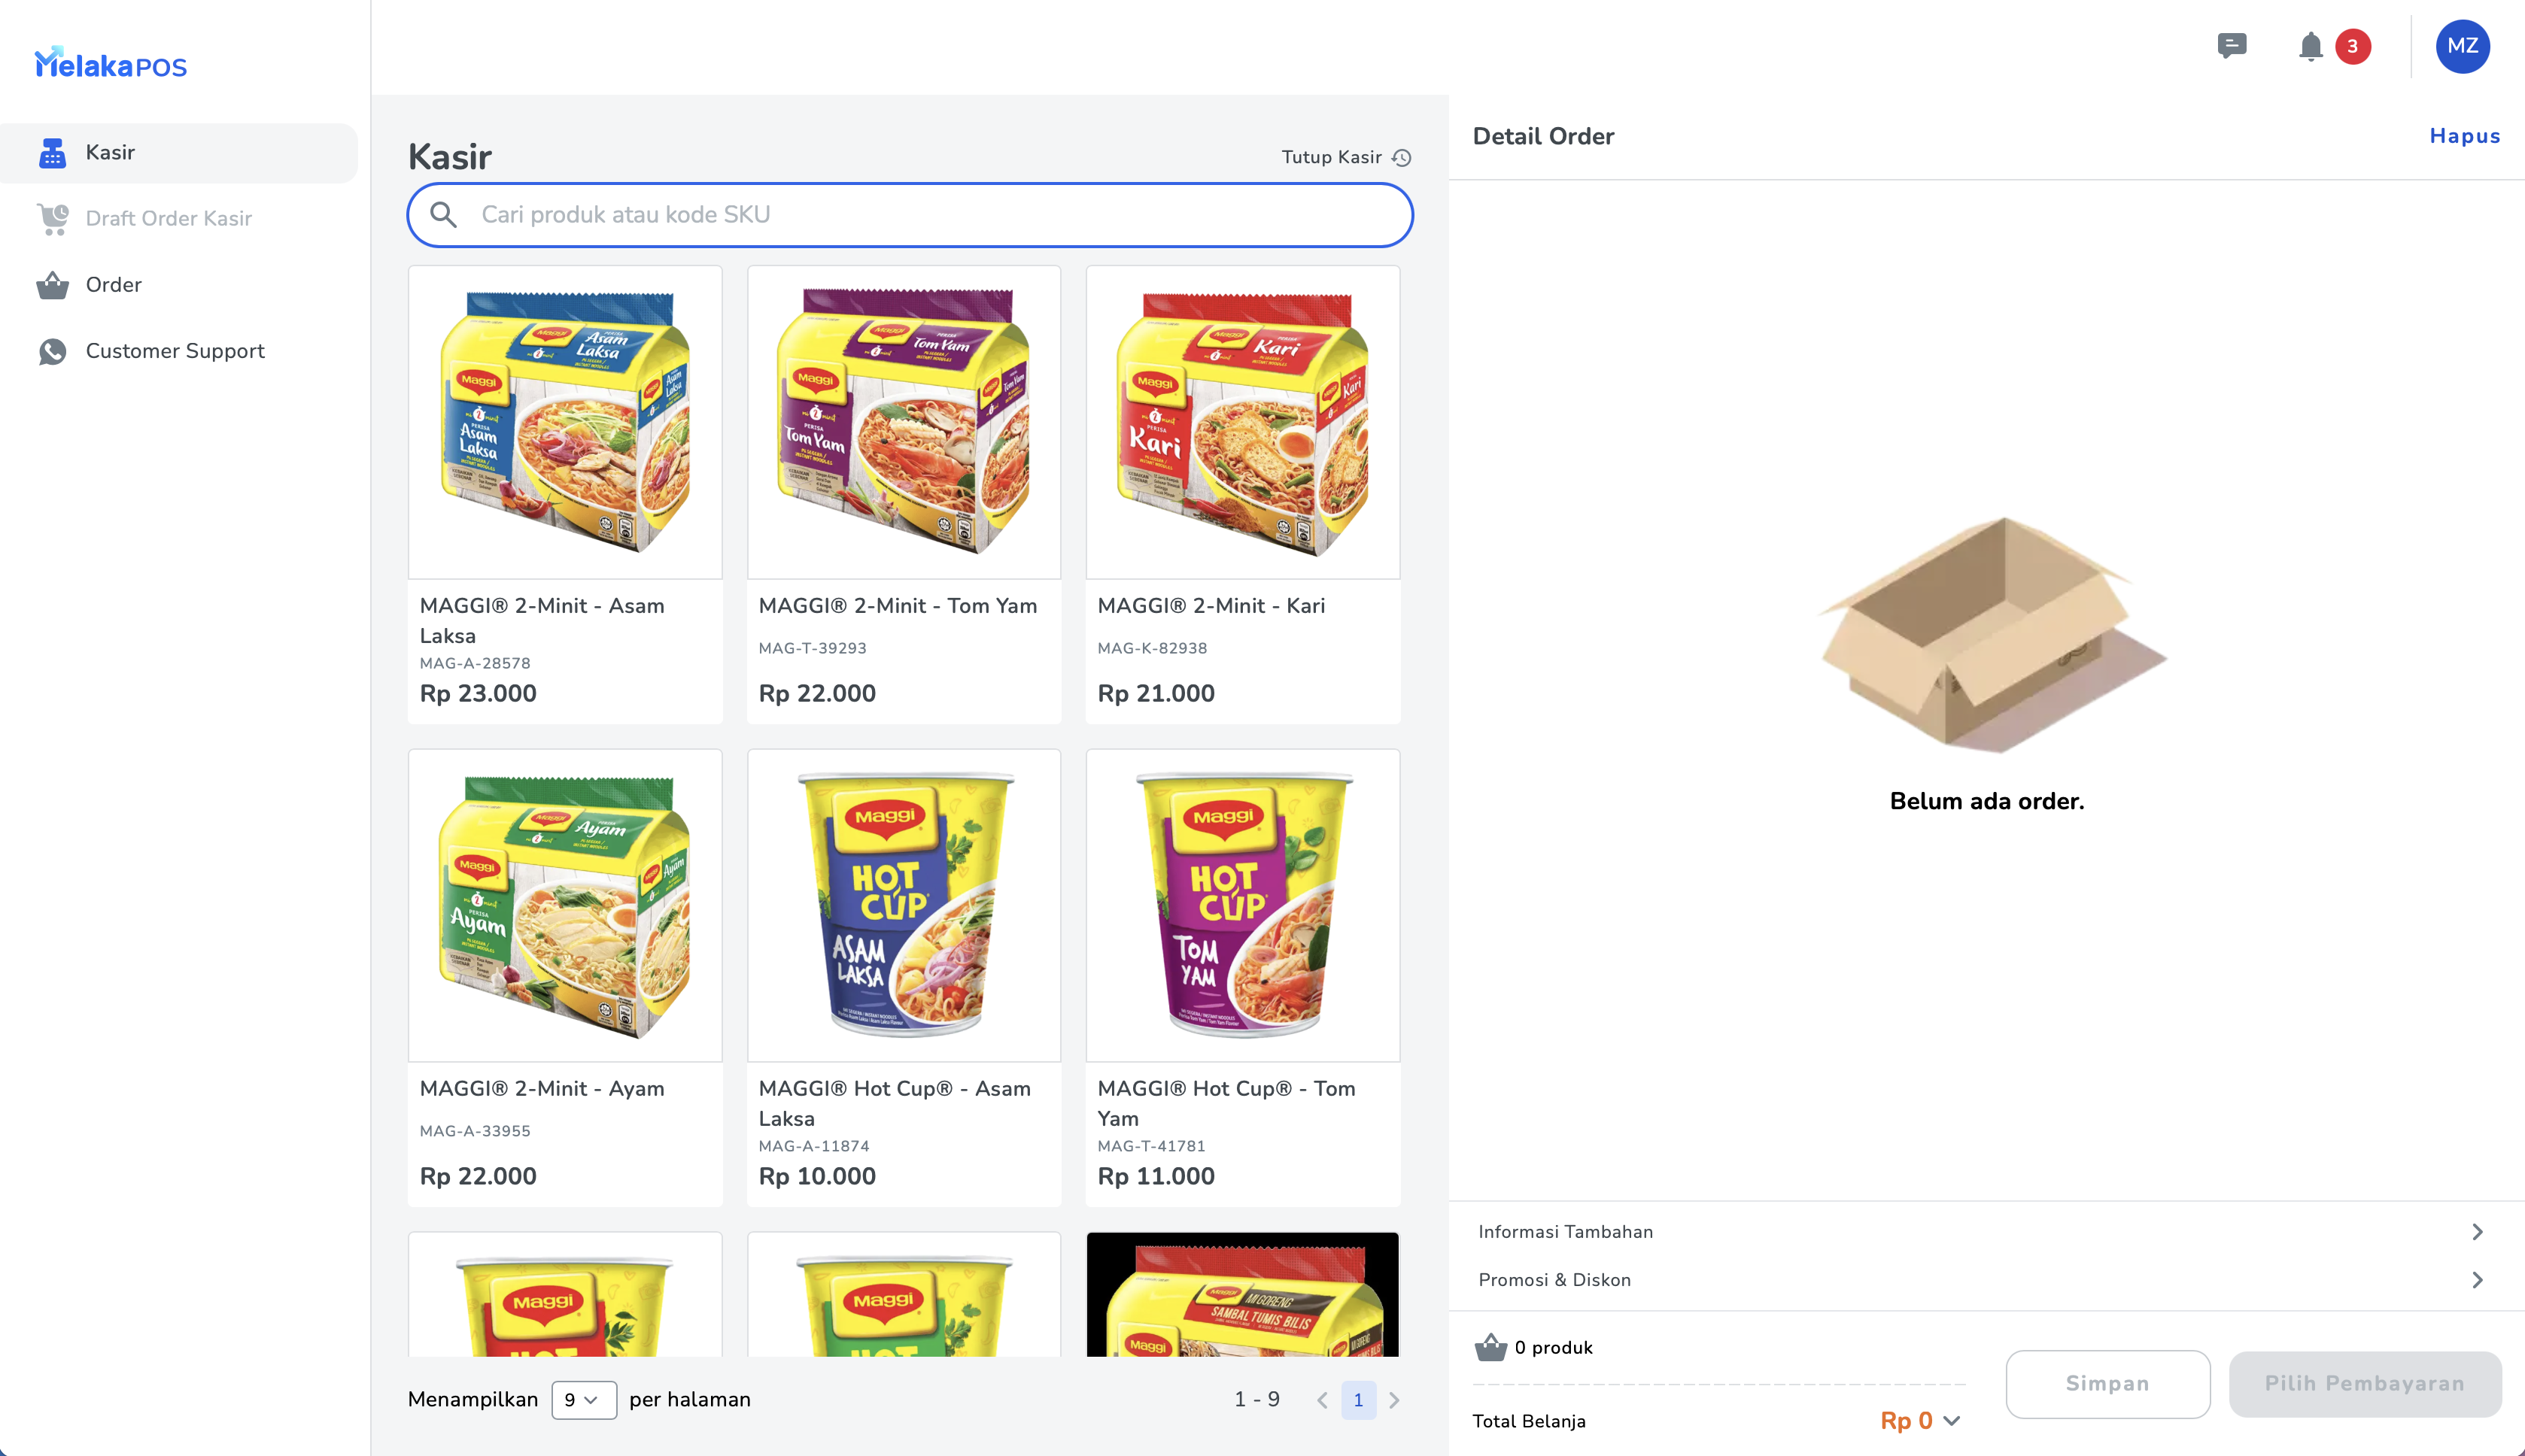Click the Customer Support chat bubble icon

click(53, 351)
